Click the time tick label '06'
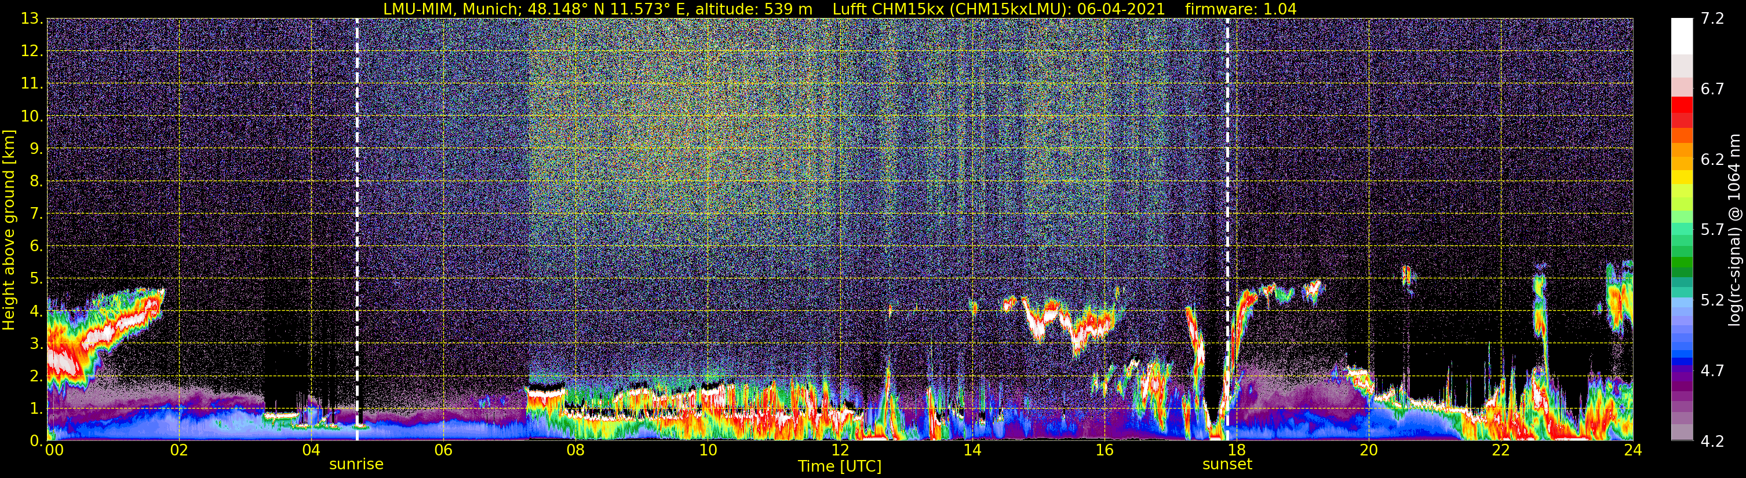1746x478 pixels. tap(443, 450)
